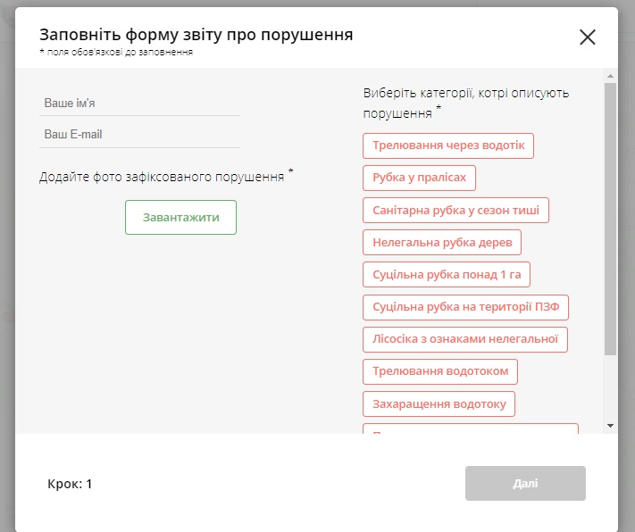The height and width of the screenshot is (532, 635).
Task: Click the 'Ваше ім'я' name field
Action: click(x=139, y=104)
